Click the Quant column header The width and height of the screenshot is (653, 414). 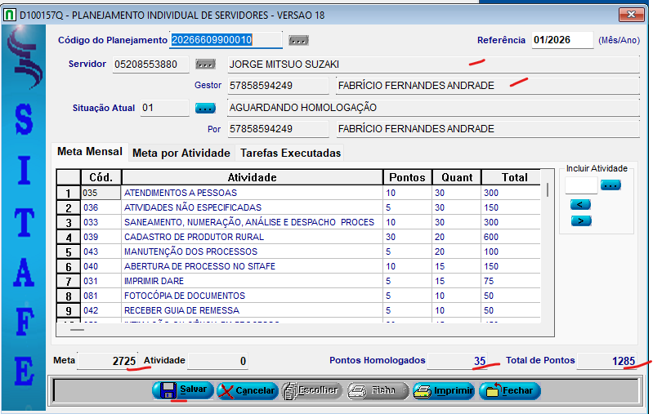click(457, 177)
